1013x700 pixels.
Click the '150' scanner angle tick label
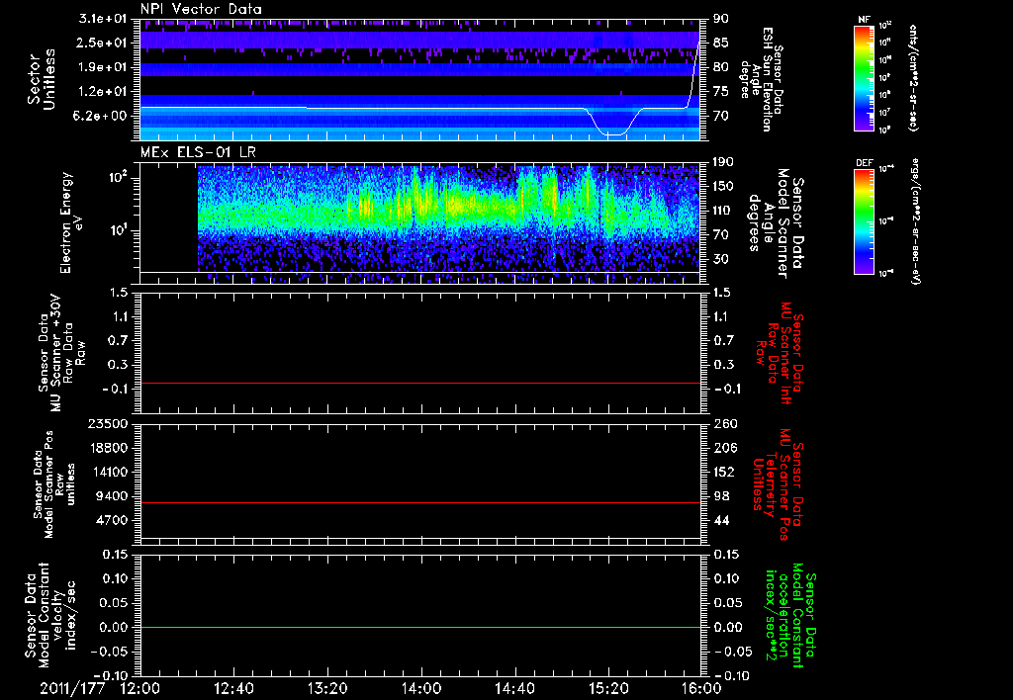725,186
